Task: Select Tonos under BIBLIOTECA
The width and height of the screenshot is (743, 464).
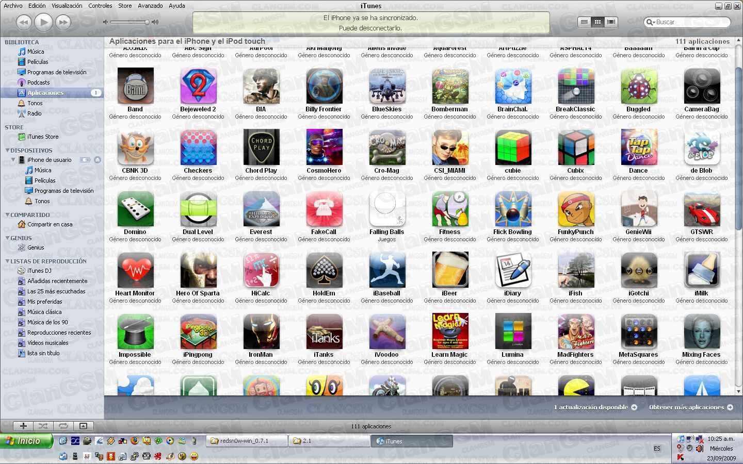Action: pyautogui.click(x=35, y=103)
